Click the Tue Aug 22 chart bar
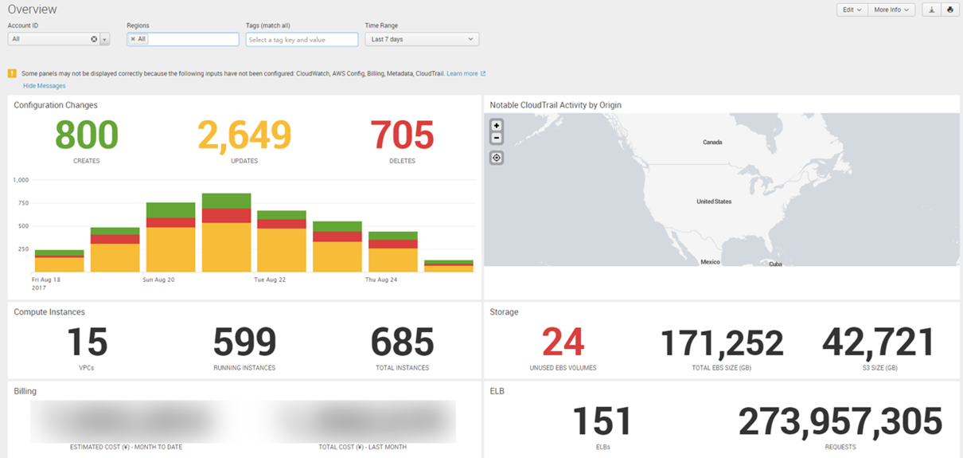The height and width of the screenshot is (458, 963). pyautogui.click(x=282, y=241)
